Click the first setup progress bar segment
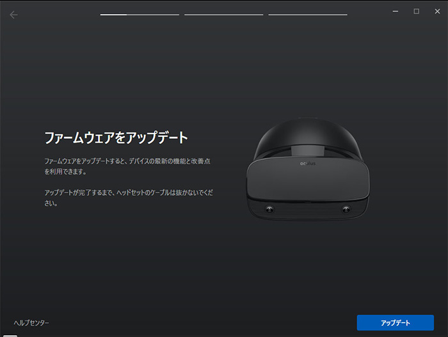The image size is (448, 337). (140, 15)
